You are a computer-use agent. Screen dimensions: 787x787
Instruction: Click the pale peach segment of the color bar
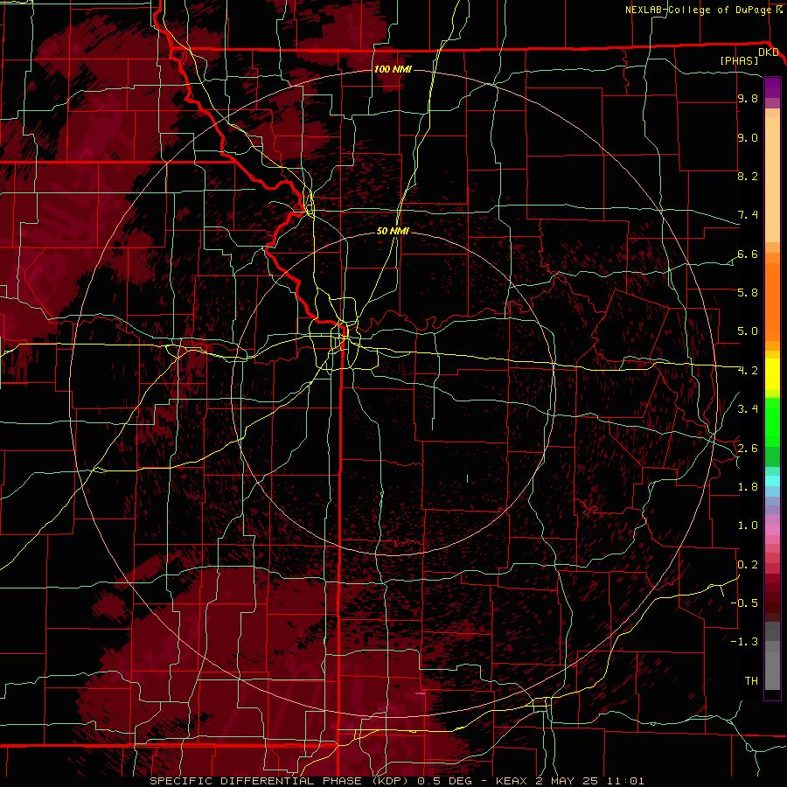pos(772,181)
